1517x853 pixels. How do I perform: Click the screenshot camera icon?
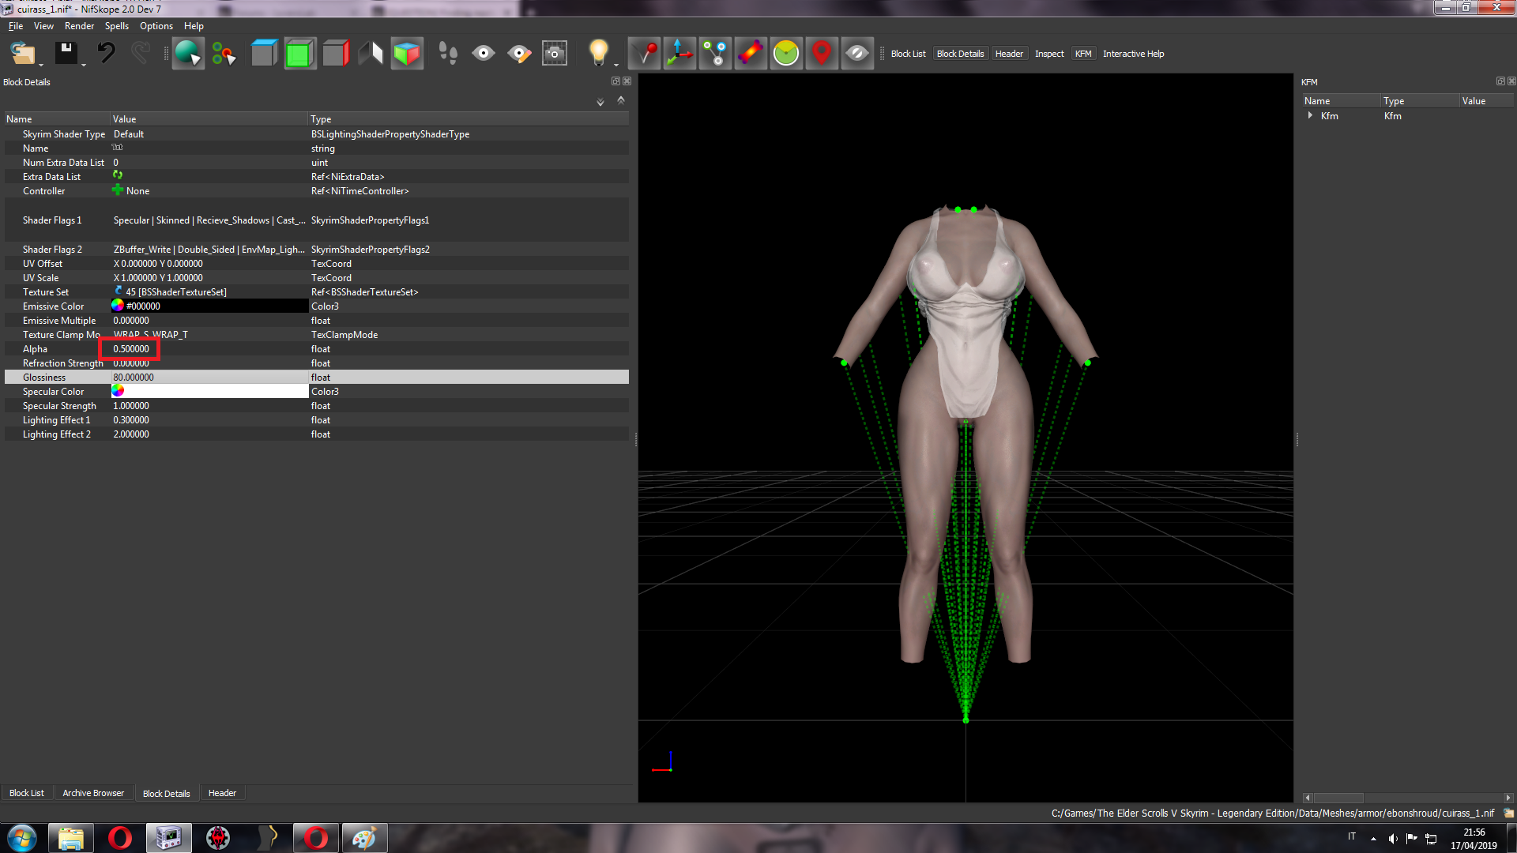point(555,54)
